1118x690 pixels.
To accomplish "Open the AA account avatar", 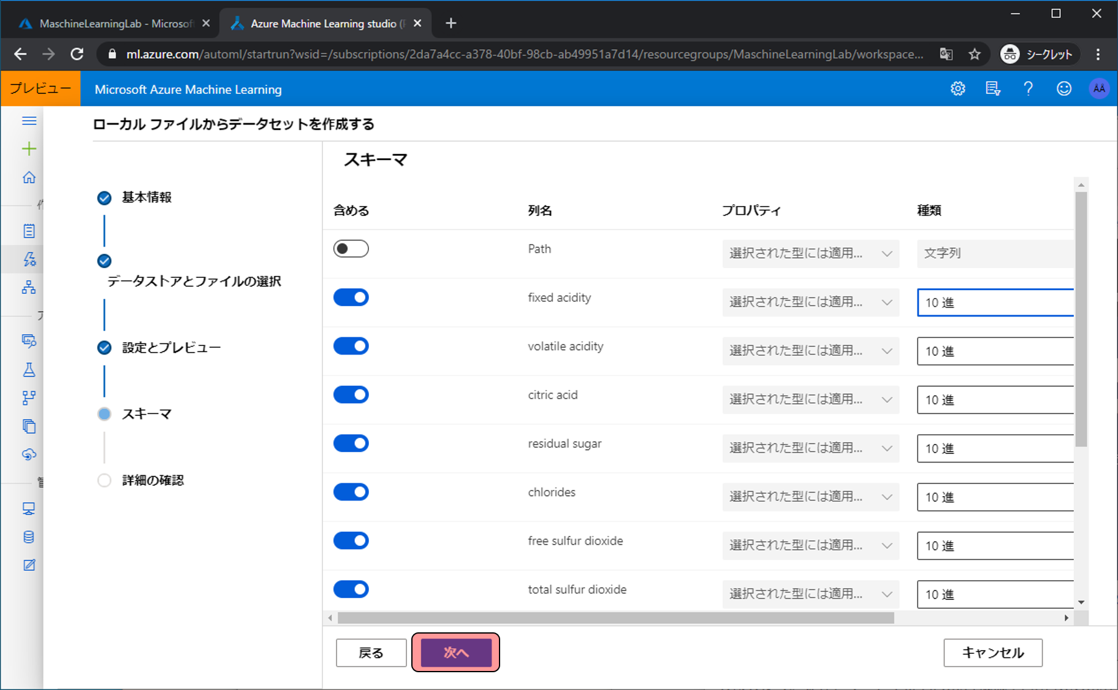I will point(1099,89).
